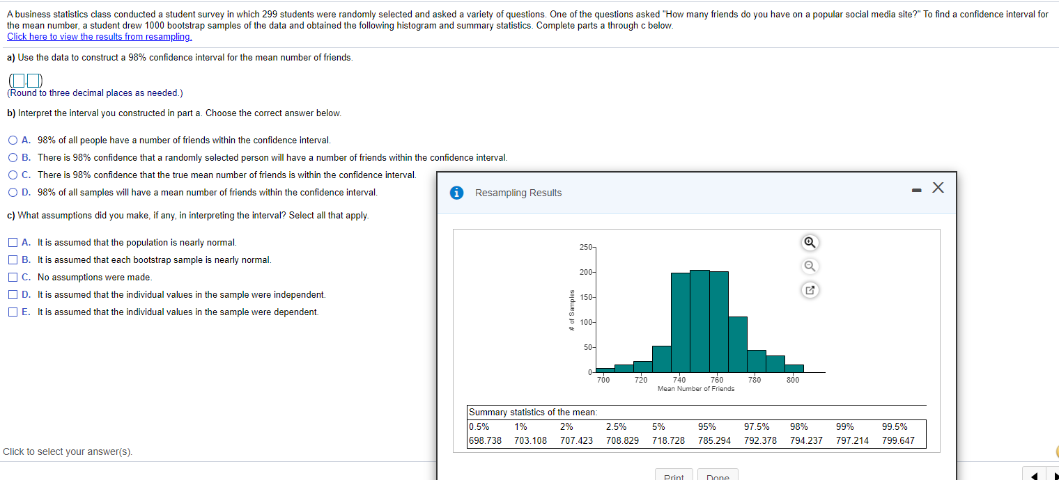Check A: population is nearly normal
1059x480 pixels.
click(13, 243)
